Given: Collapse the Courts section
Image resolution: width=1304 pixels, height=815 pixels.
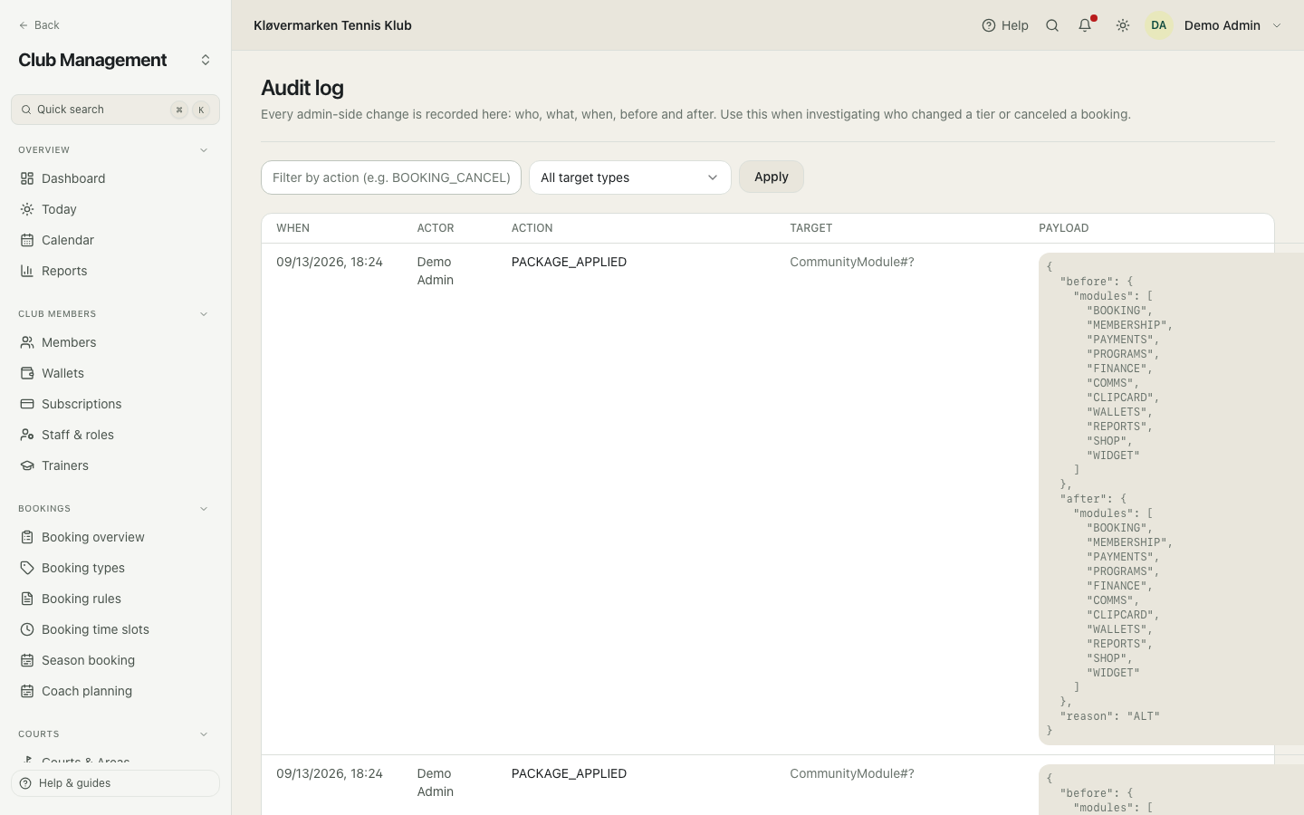Looking at the screenshot, I should (x=204, y=734).
